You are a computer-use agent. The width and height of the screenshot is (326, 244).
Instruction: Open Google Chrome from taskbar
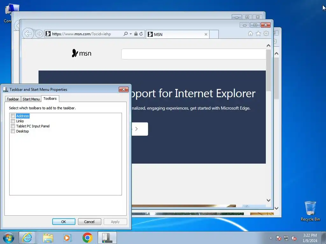pos(87,238)
